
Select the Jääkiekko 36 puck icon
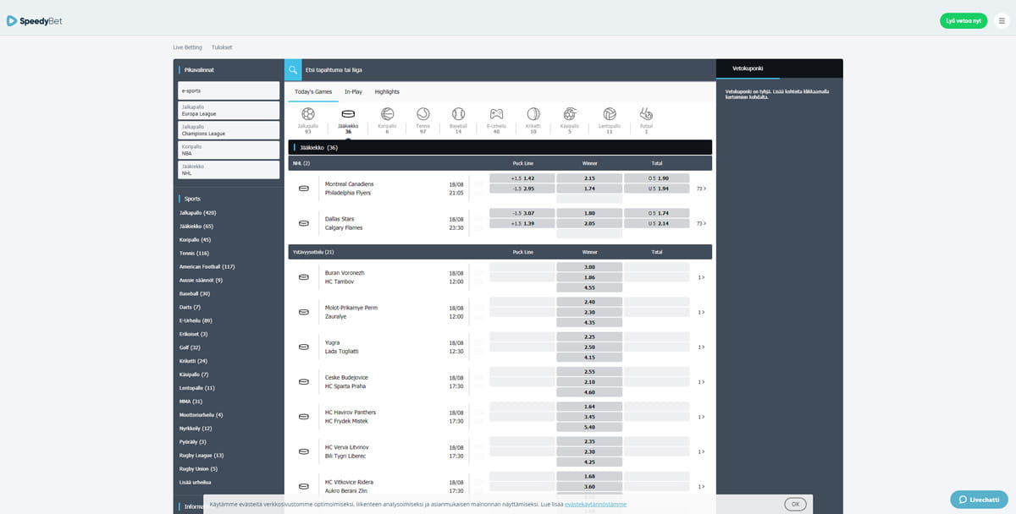(x=348, y=113)
